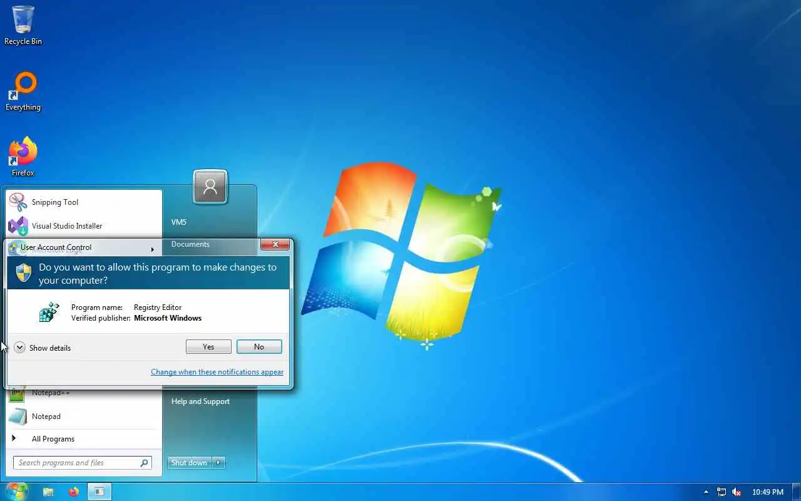Open the Shut down options arrow
This screenshot has width=801, height=501.
218,463
